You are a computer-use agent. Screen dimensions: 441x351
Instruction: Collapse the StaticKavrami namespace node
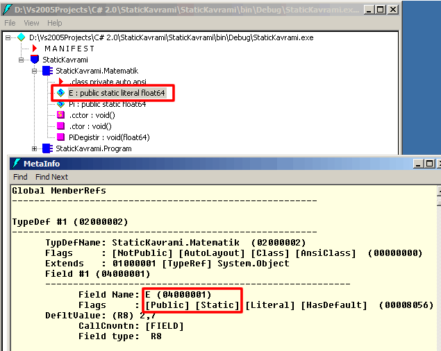22,60
